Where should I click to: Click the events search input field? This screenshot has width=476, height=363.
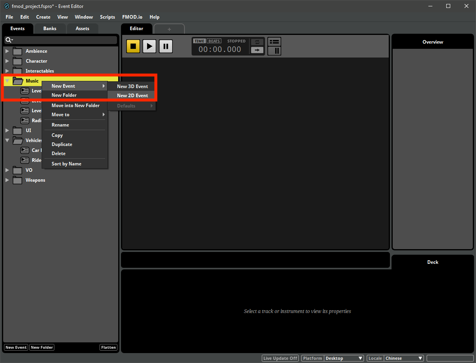click(63, 40)
